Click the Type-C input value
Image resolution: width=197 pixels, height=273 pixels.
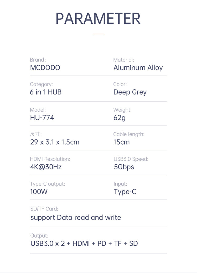[x=125, y=192]
